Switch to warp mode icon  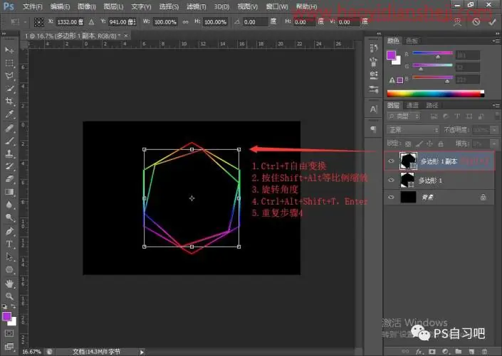coord(458,22)
